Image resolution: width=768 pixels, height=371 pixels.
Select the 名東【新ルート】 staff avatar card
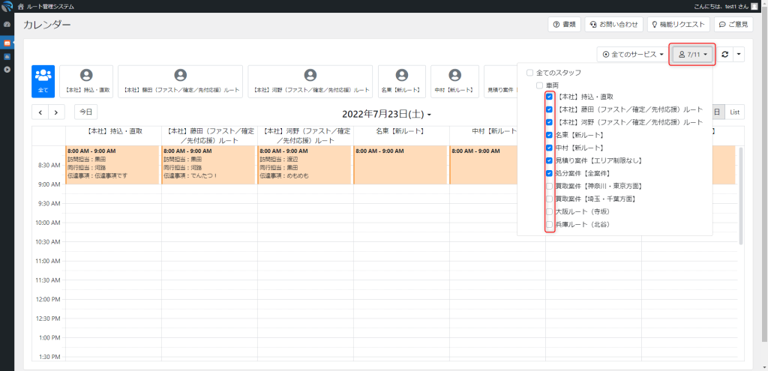point(402,81)
